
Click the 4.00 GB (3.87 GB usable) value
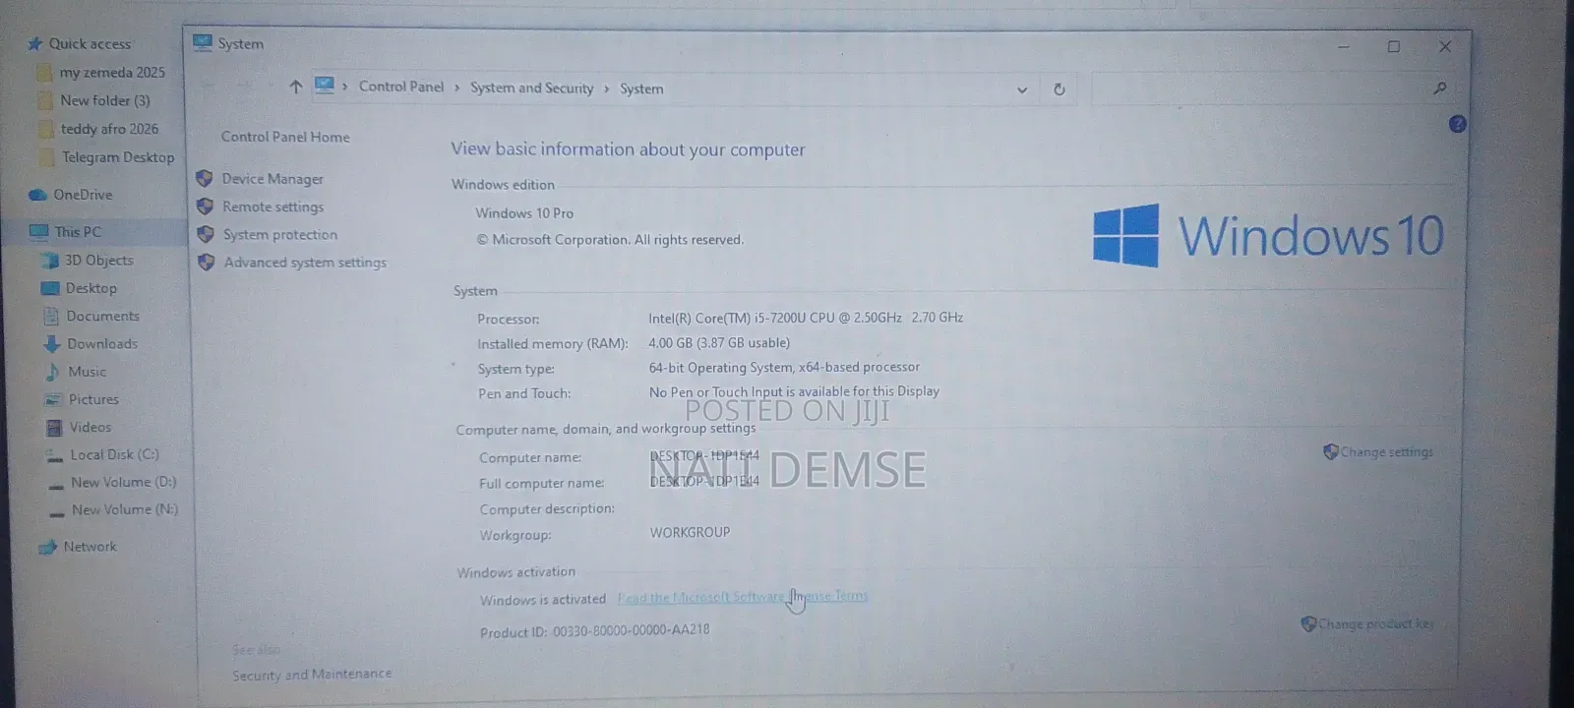(719, 343)
